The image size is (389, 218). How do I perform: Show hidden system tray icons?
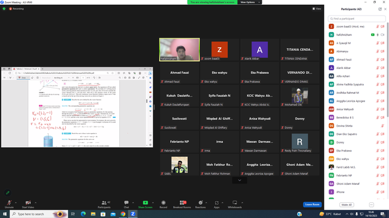tap(347, 214)
